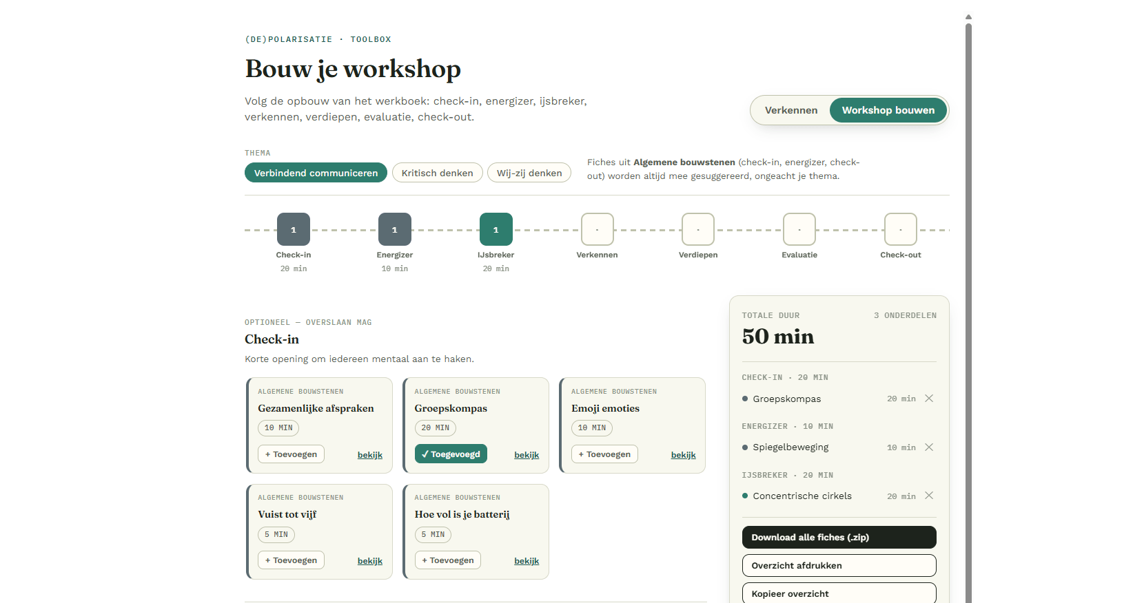Switch to Workshop bouwen mode

888,110
